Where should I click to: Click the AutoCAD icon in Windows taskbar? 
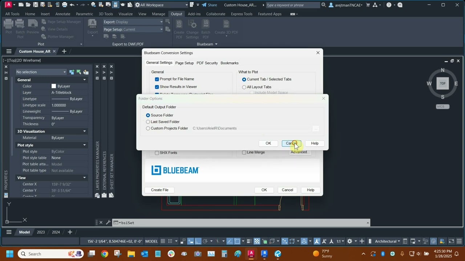tap(251, 254)
